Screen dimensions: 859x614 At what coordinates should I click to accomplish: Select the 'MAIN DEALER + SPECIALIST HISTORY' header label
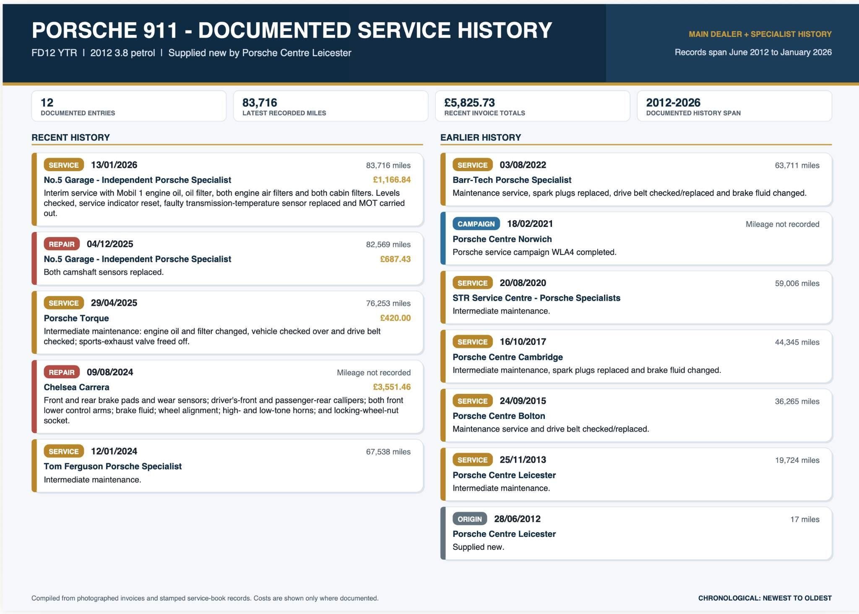click(760, 34)
